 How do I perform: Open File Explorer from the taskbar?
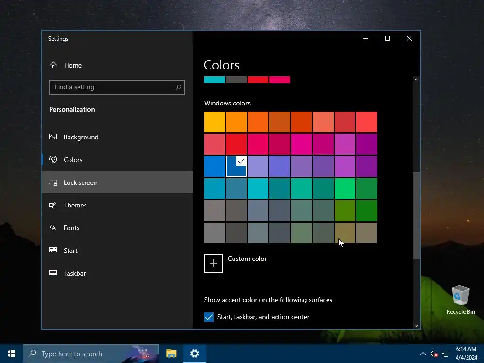coord(171,354)
